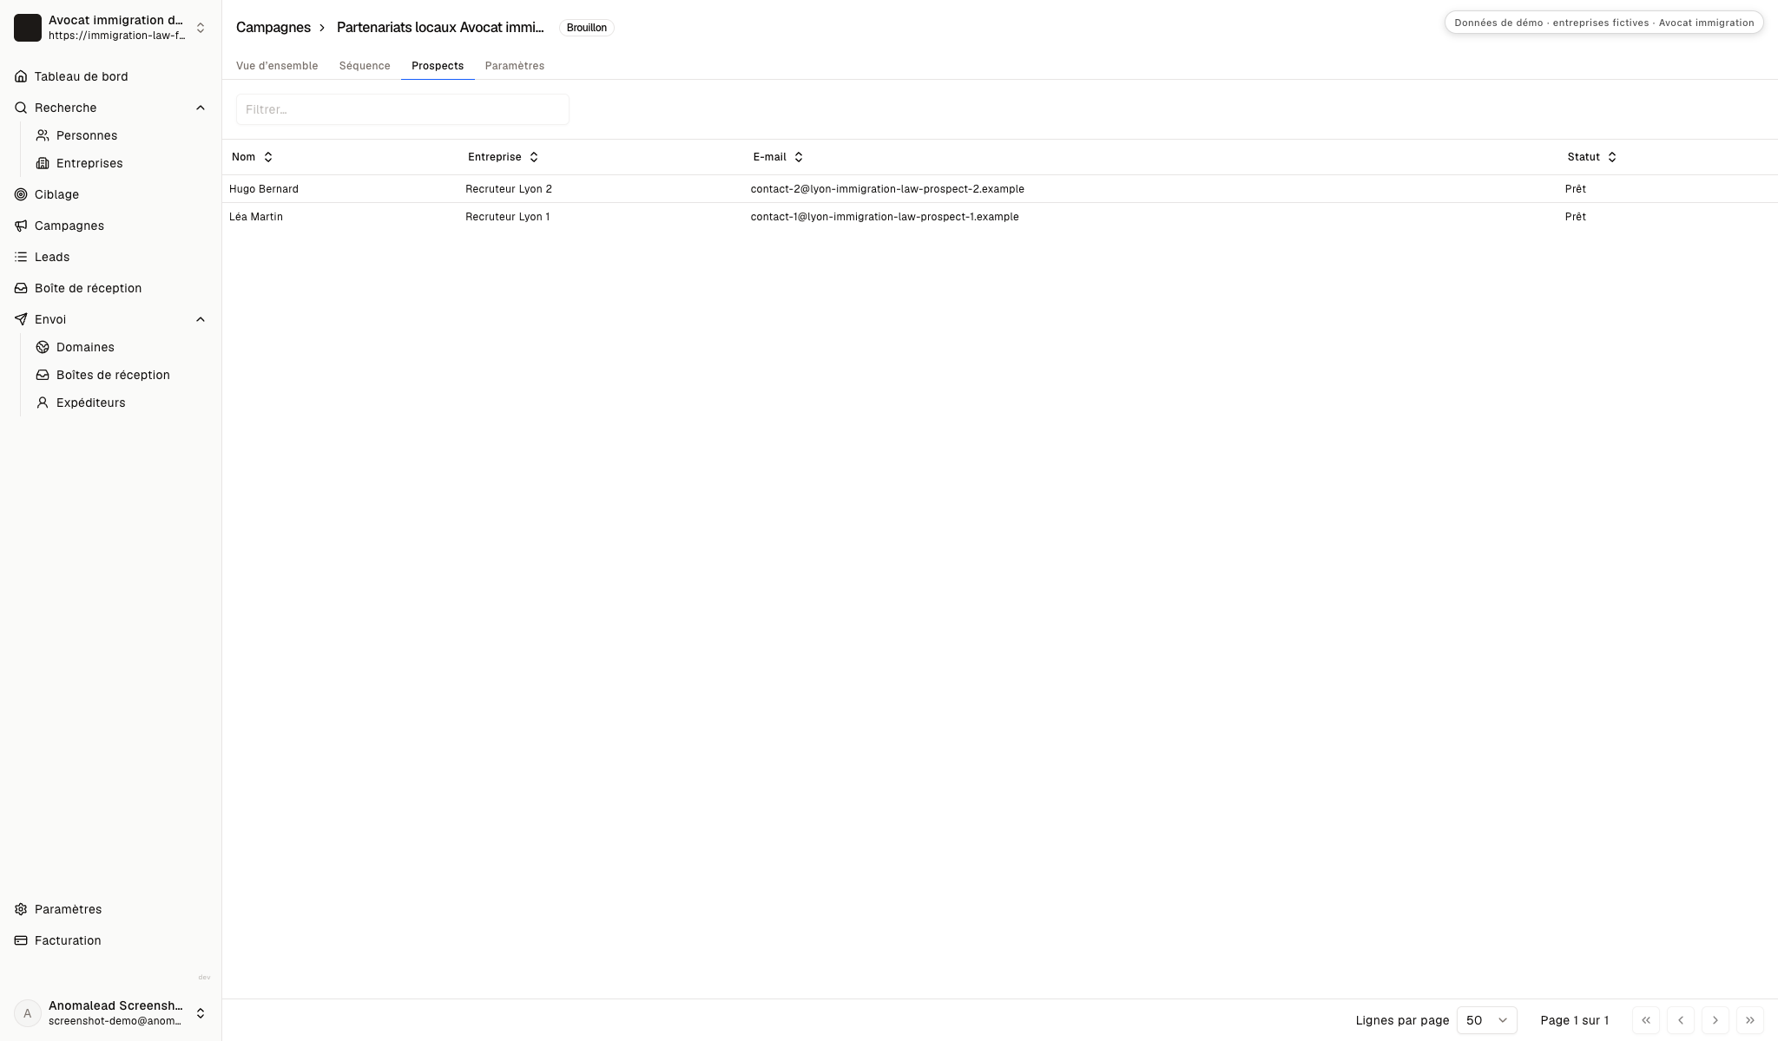Select the Léa Martin row name
The width and height of the screenshot is (1778, 1041).
pos(256,217)
